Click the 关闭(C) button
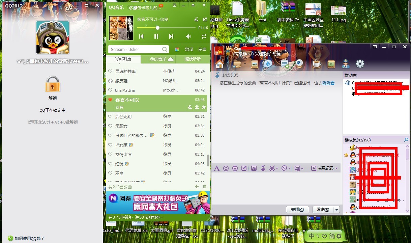 coord(297,210)
